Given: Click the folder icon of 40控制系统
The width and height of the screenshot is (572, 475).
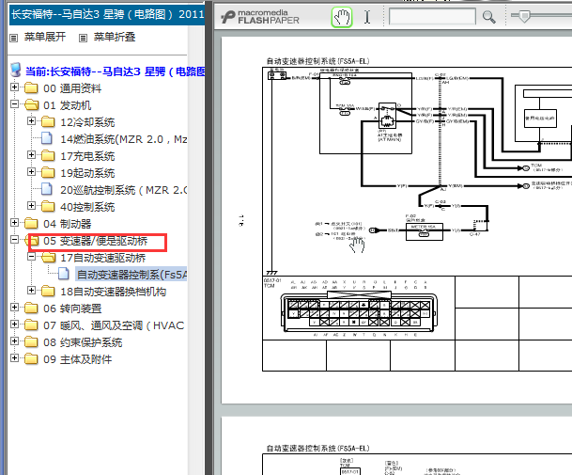Looking at the screenshot, I should (48, 207).
